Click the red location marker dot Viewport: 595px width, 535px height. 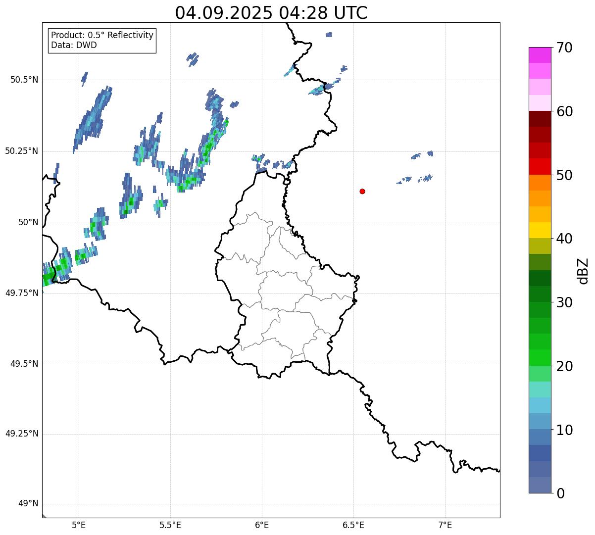click(x=362, y=191)
